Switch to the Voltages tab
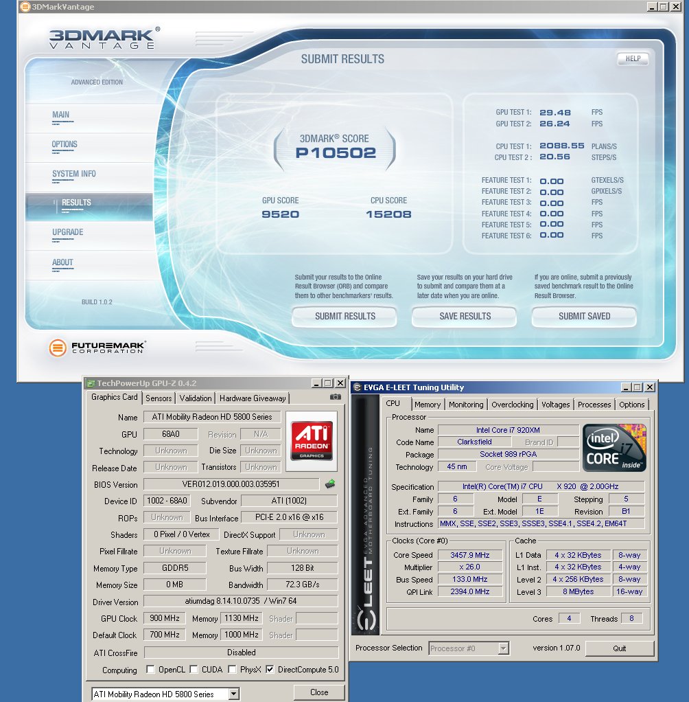689x702 pixels. tap(555, 405)
